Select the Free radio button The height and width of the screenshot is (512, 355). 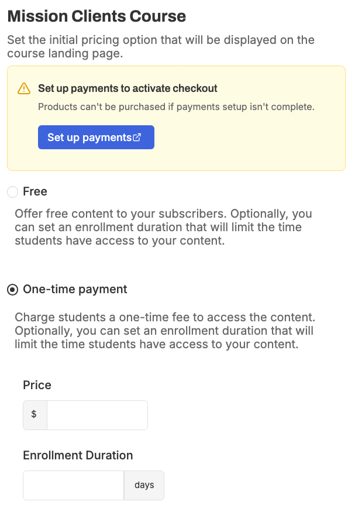12,192
